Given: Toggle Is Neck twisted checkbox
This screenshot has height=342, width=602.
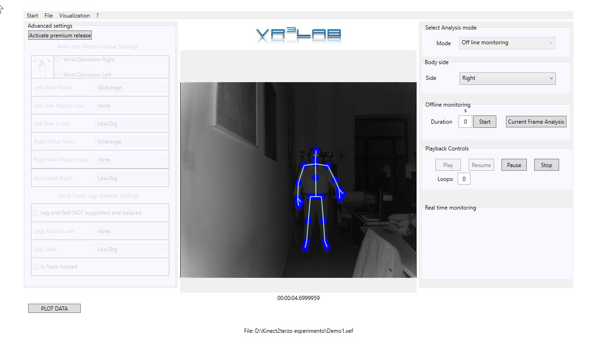Looking at the screenshot, I should 35,267.
